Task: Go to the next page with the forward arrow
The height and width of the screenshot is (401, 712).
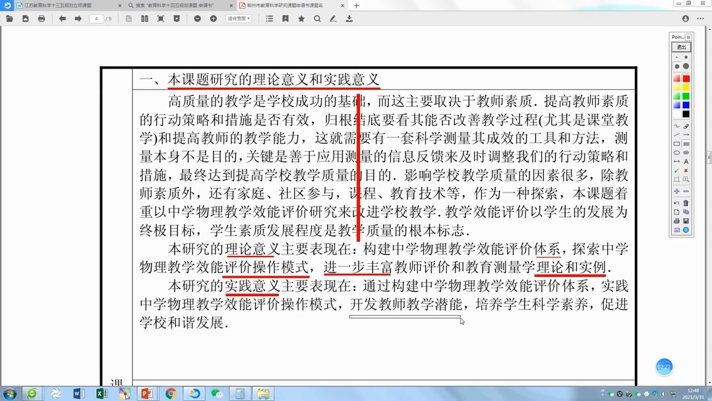Action: click(x=78, y=18)
